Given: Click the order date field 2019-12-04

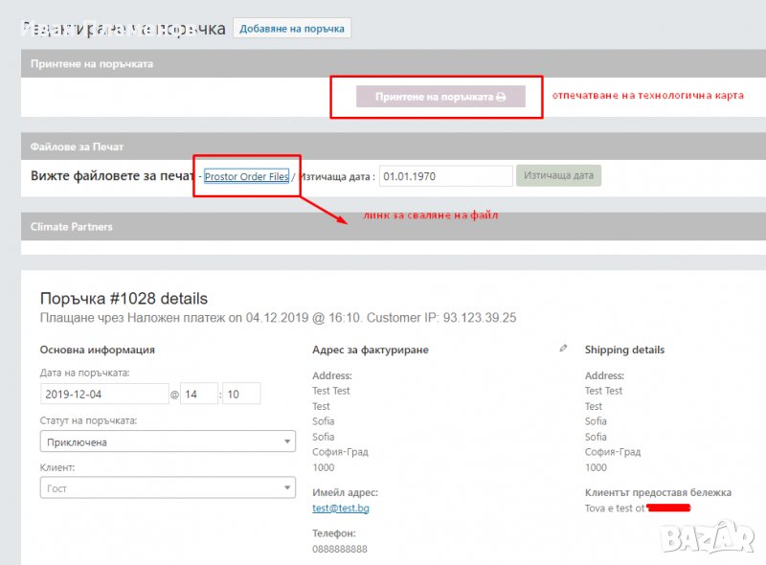Looking at the screenshot, I should pyautogui.click(x=104, y=394).
